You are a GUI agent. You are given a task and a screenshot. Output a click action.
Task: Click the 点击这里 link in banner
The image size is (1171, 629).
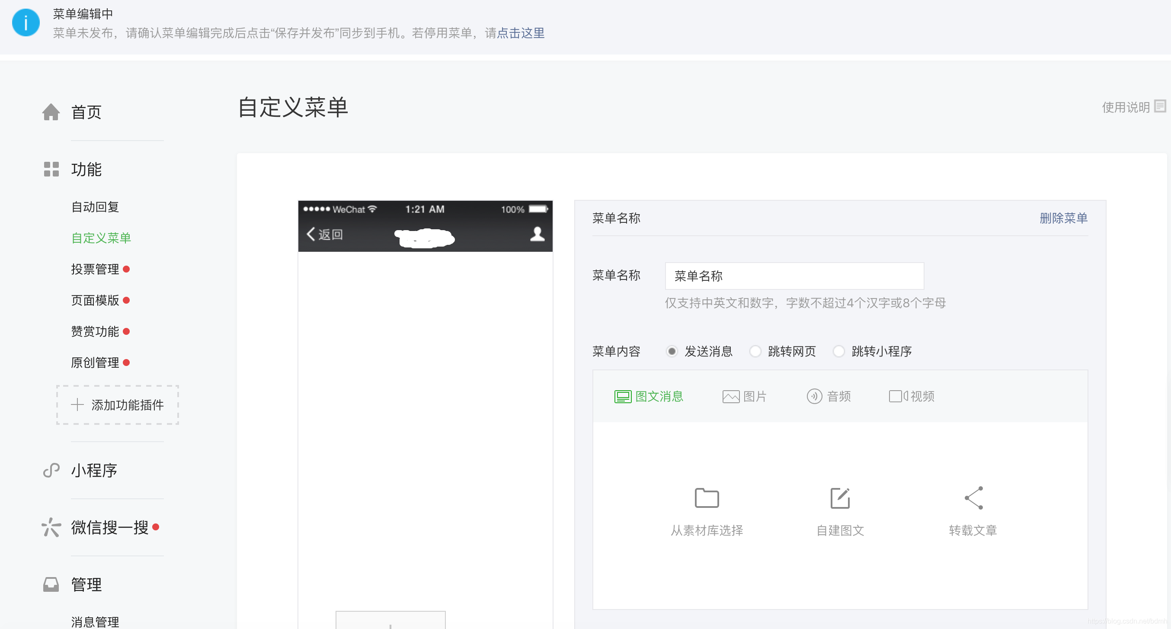tap(521, 33)
